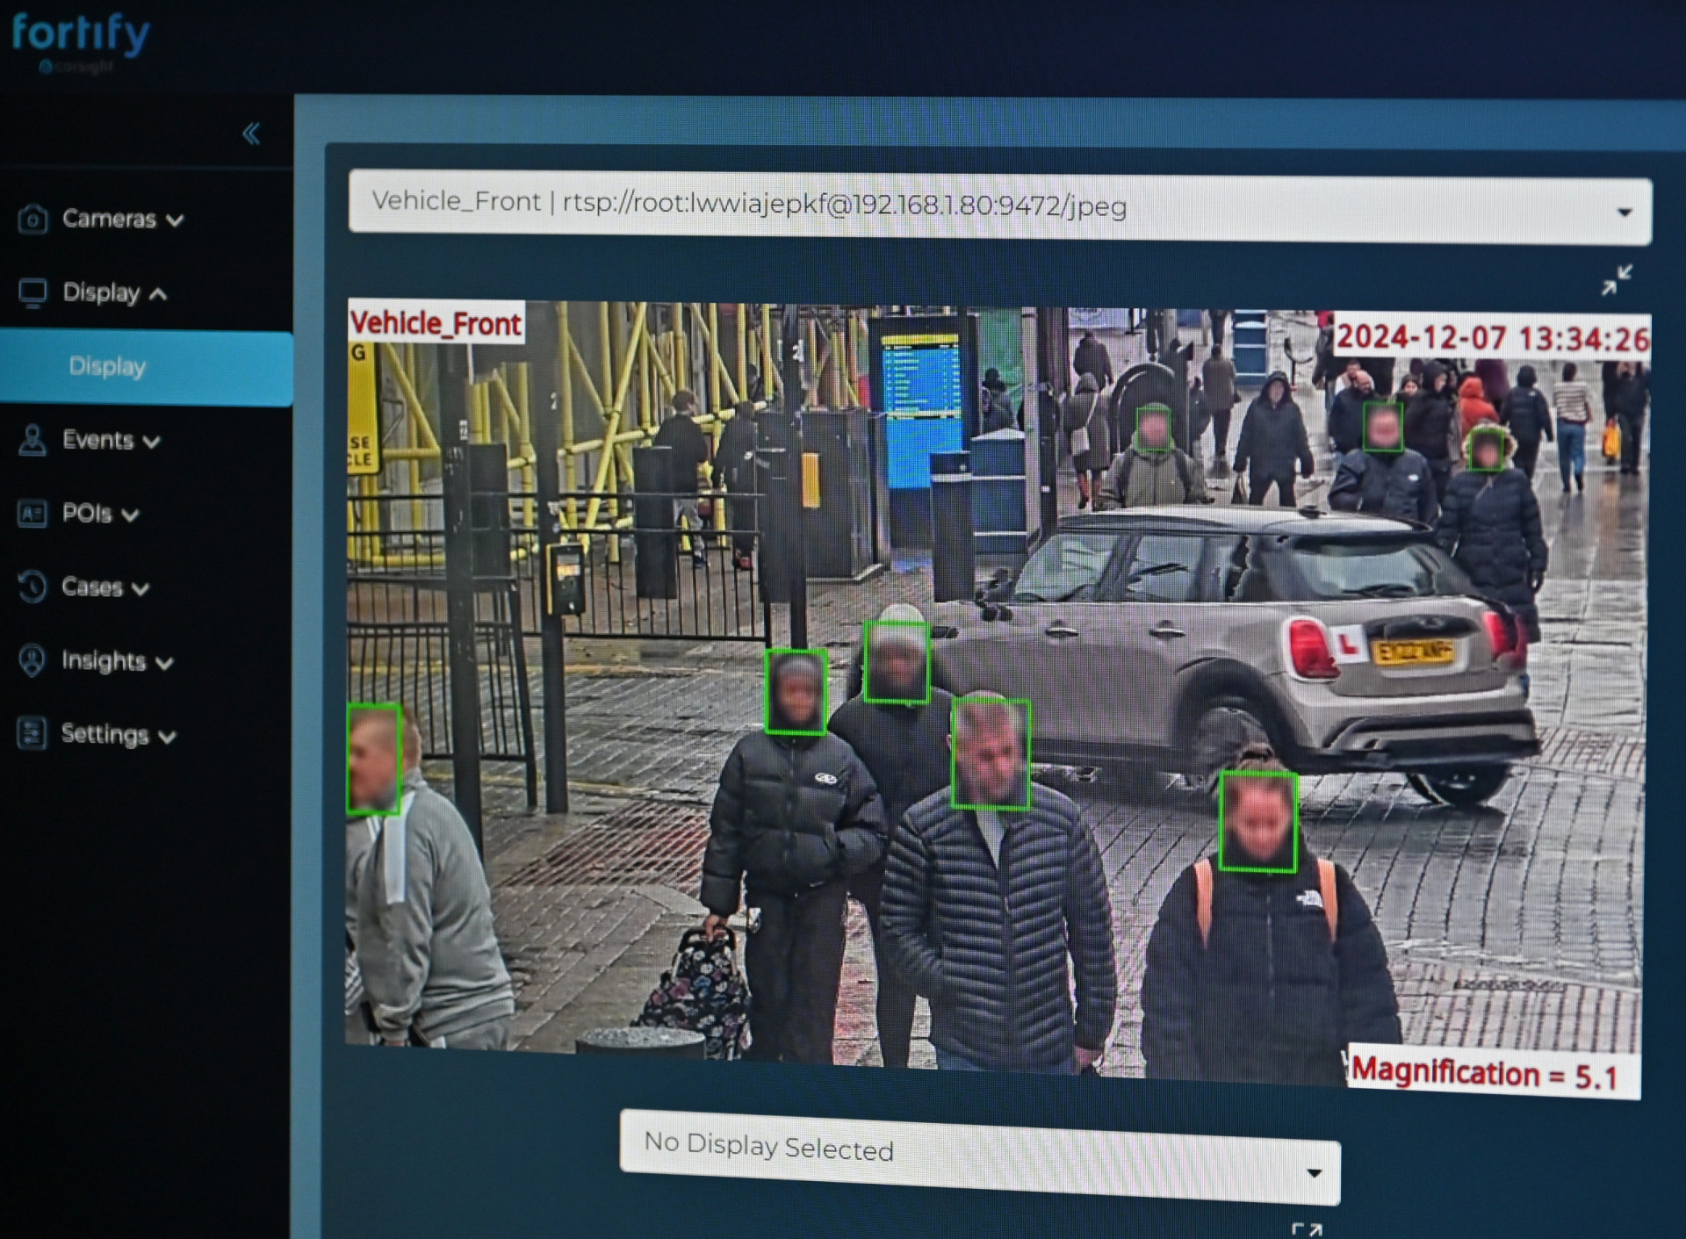The image size is (1686, 1239).
Task: Click the Insights head icon
Action: (32, 660)
